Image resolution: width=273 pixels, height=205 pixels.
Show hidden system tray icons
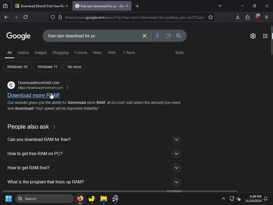pyautogui.click(x=223, y=199)
